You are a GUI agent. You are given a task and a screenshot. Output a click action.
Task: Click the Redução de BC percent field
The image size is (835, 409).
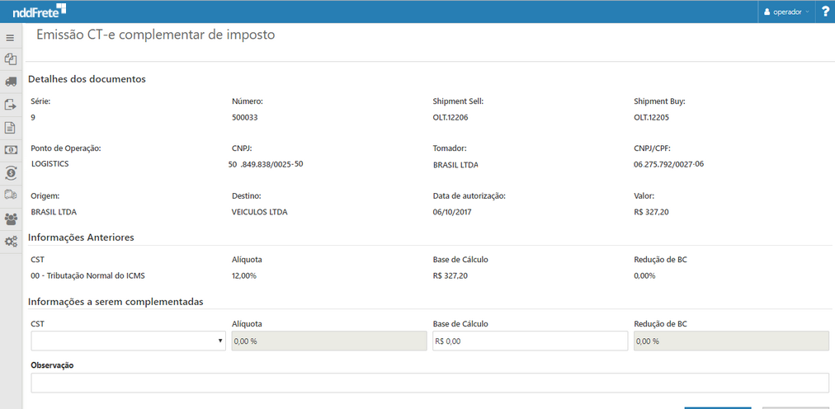pyautogui.click(x=731, y=341)
